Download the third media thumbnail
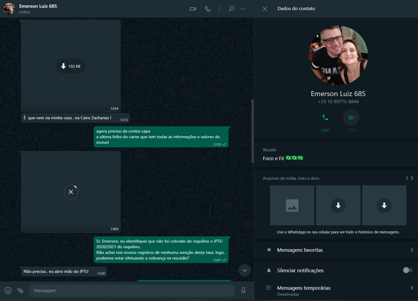This screenshot has width=418, height=301. (384, 205)
